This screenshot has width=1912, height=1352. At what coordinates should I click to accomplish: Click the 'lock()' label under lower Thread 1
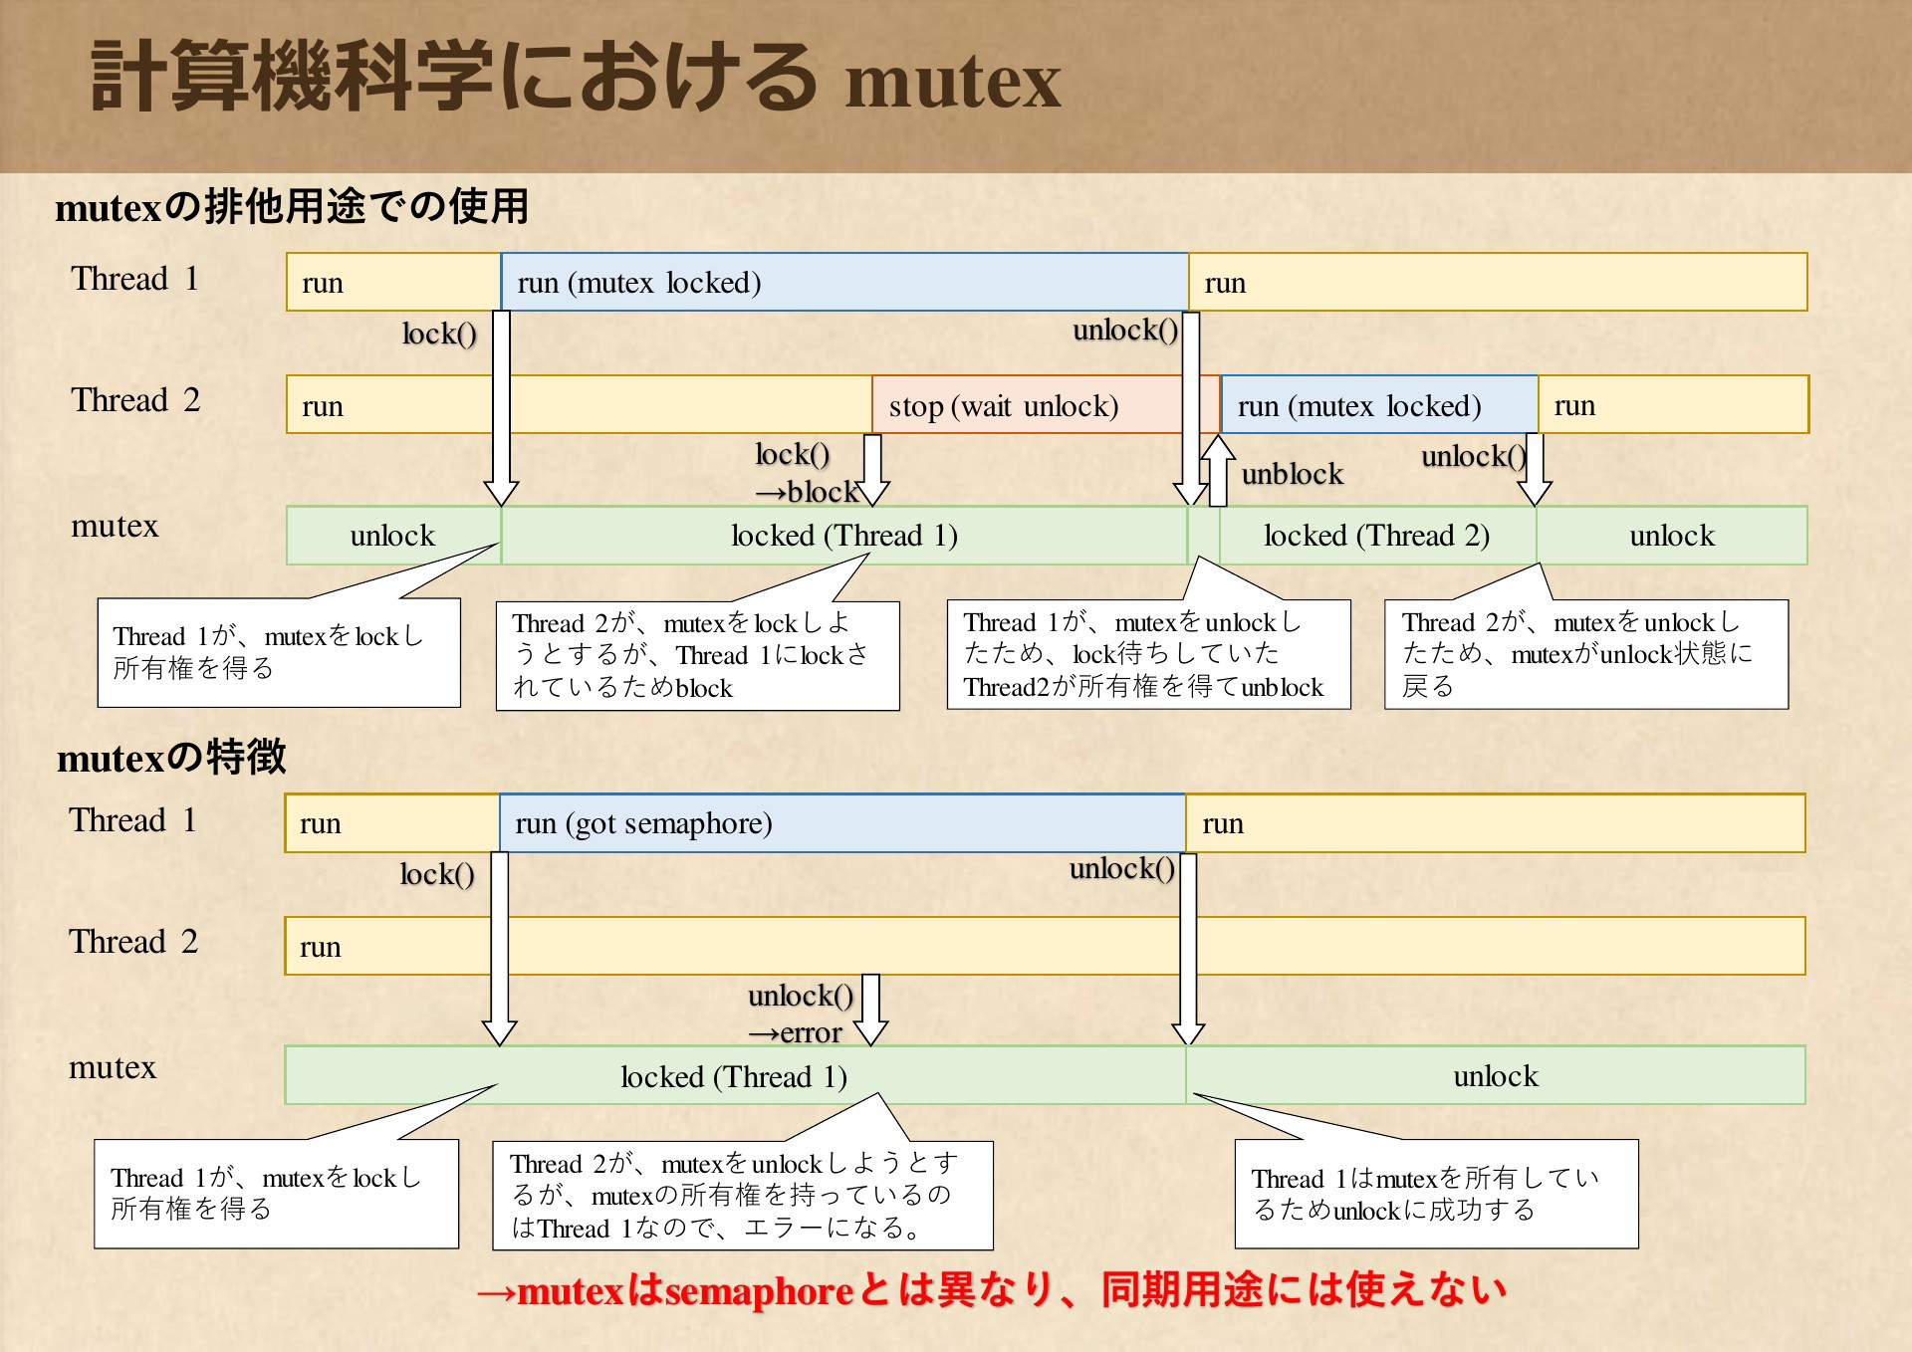click(x=437, y=874)
